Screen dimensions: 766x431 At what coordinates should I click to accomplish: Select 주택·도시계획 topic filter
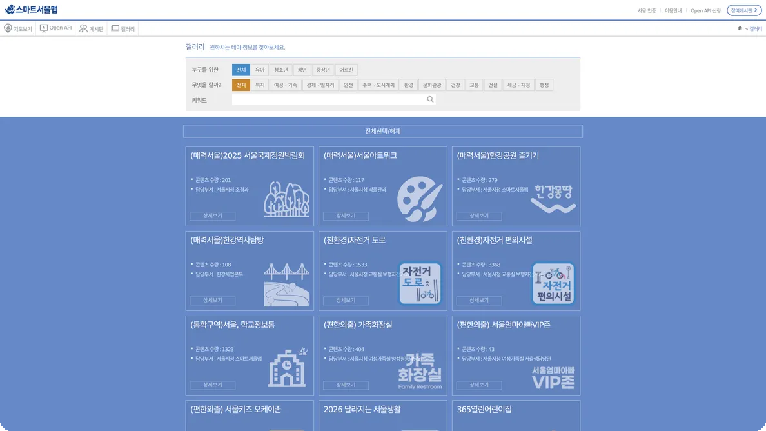pyautogui.click(x=378, y=85)
